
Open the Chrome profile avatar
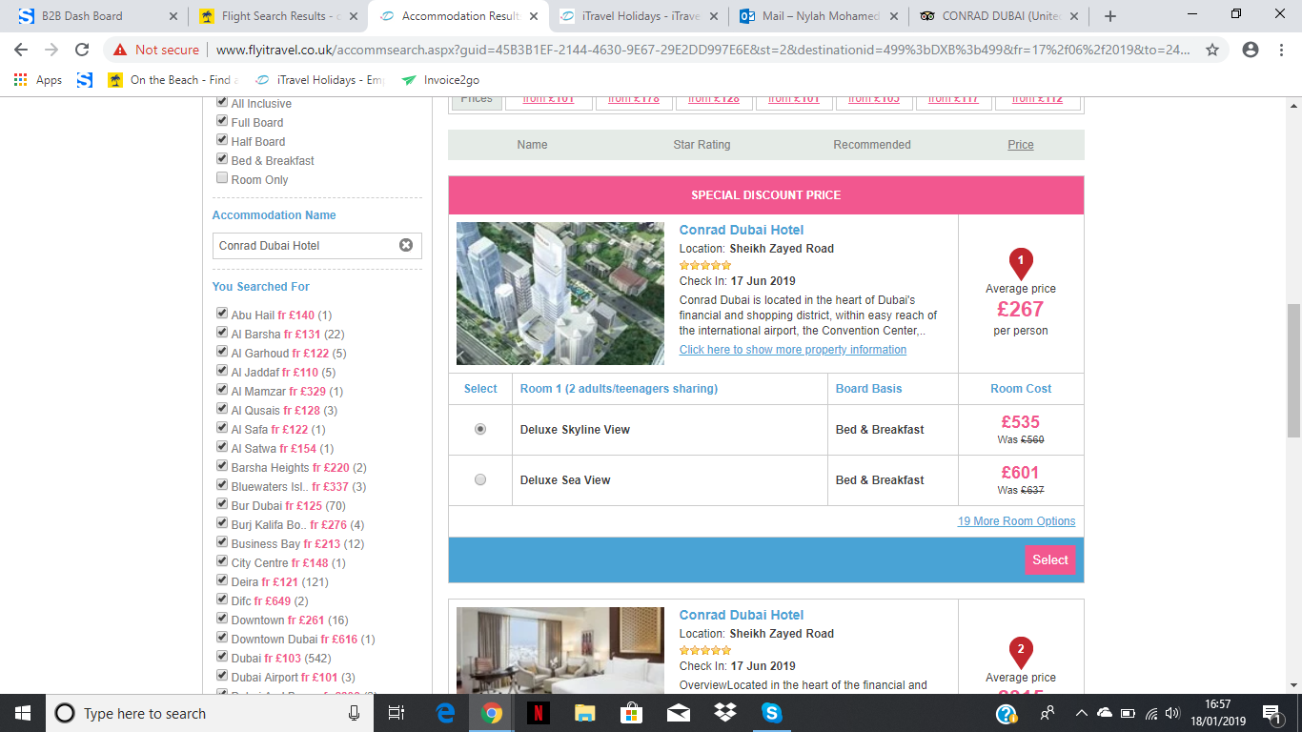(x=1251, y=50)
